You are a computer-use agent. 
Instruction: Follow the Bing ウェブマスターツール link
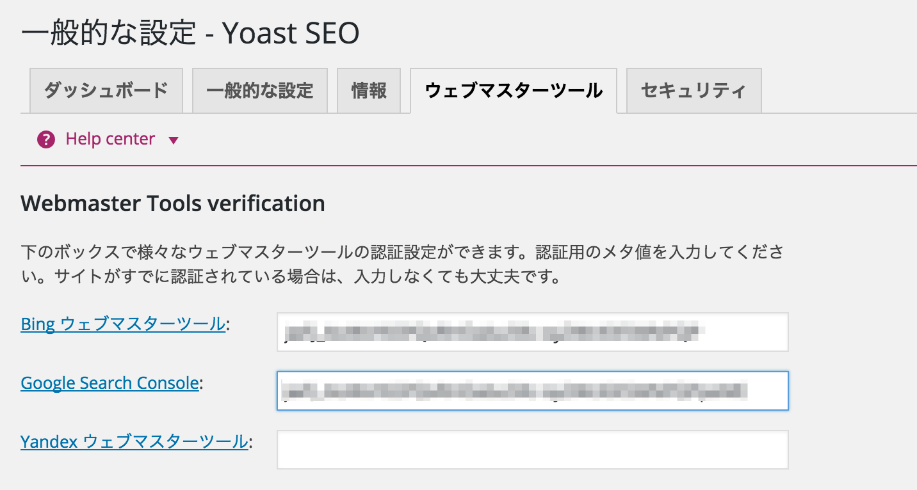coord(123,324)
